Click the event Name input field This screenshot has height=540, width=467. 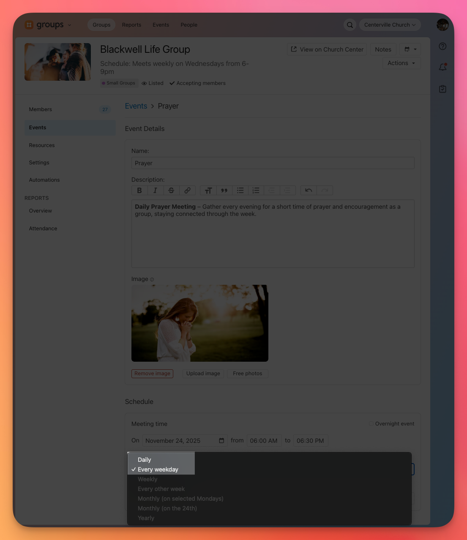click(x=273, y=163)
